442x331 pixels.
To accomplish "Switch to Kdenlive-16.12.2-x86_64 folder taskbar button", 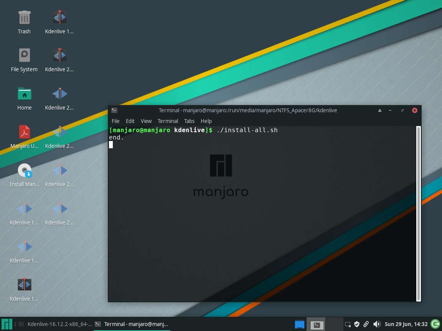I will 55,324.
